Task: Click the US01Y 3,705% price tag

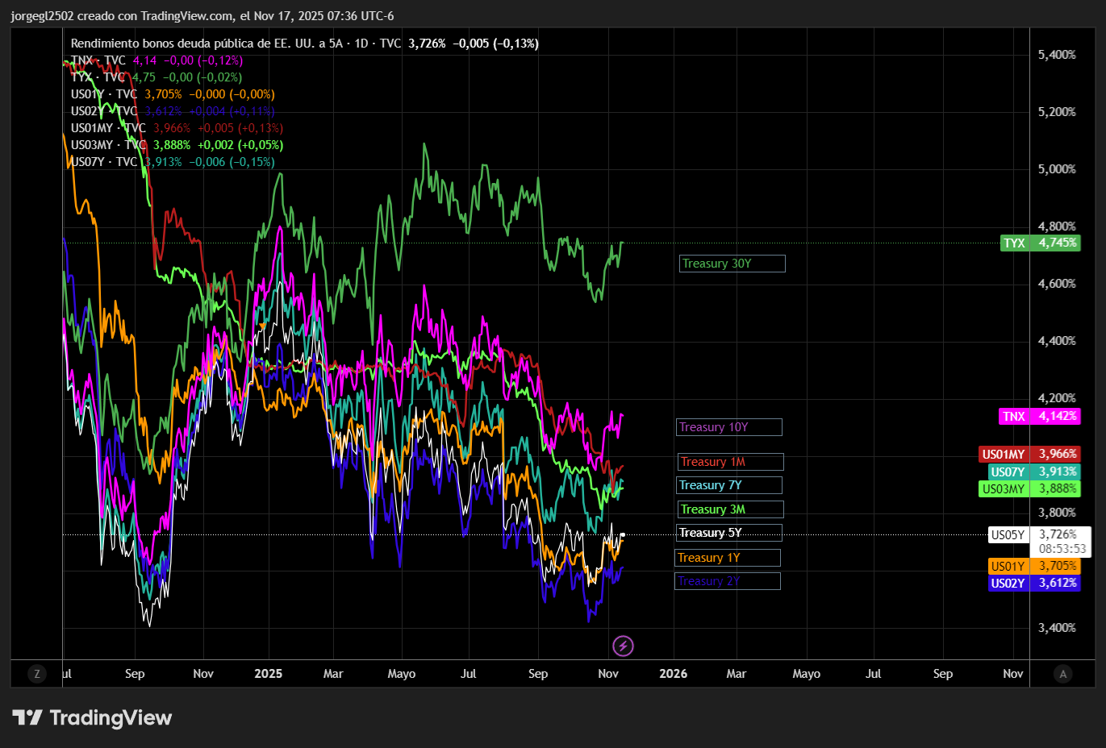Action: pyautogui.click(x=1034, y=566)
